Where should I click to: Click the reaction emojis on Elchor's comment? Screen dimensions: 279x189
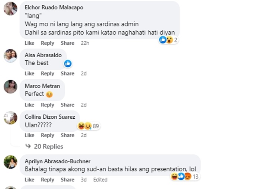tap(166, 40)
